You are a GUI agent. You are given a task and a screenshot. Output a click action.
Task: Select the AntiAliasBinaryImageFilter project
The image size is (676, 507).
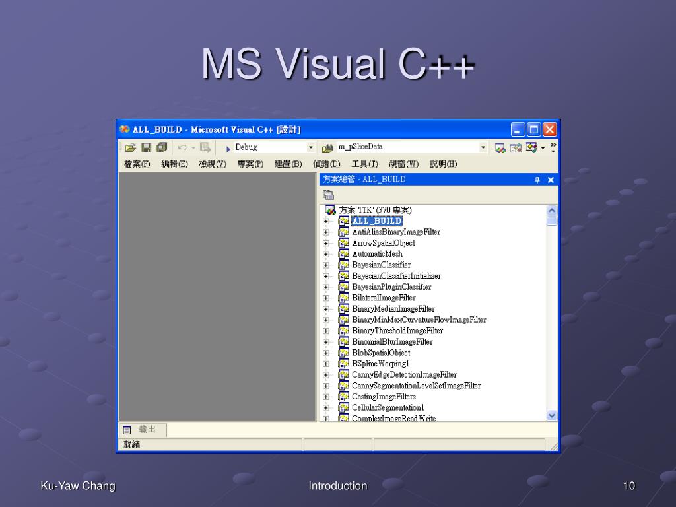click(396, 232)
